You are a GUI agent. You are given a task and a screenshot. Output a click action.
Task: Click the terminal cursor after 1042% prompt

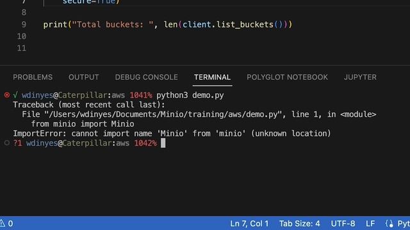[163, 143]
